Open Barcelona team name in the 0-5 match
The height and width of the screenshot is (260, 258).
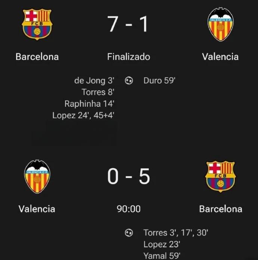point(220,209)
